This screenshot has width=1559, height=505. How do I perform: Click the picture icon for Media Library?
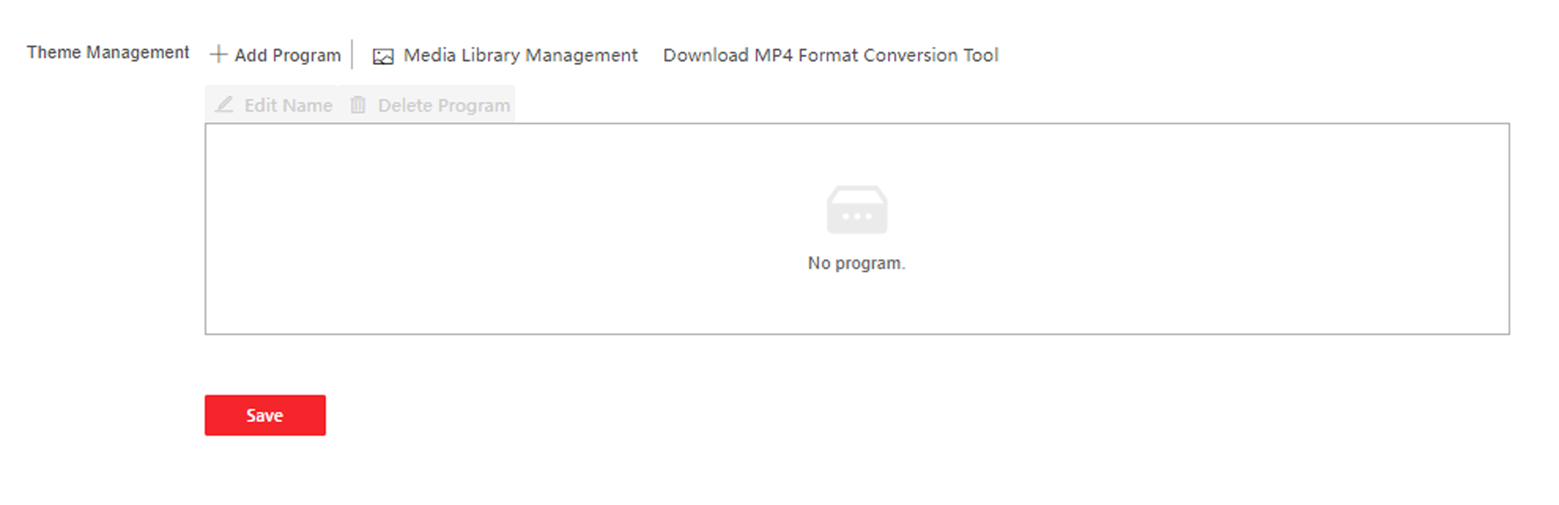click(x=383, y=57)
